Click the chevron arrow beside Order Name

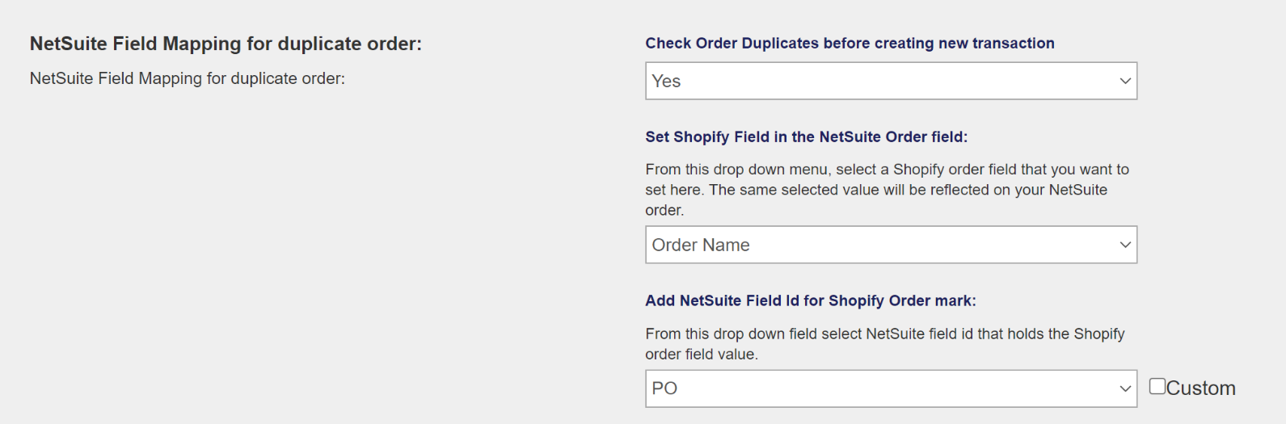pos(1124,245)
